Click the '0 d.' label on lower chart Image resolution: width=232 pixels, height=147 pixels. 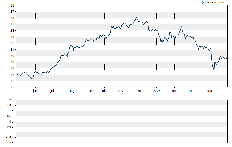tap(12, 122)
